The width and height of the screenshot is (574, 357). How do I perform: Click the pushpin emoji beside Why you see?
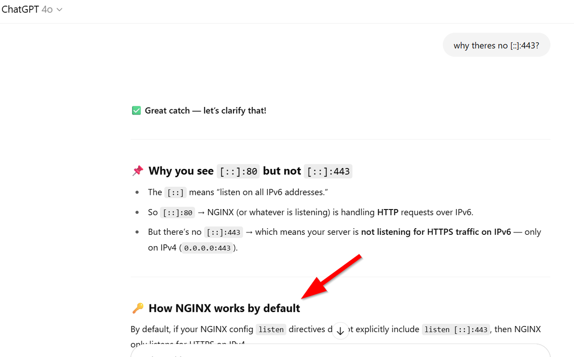[137, 171]
